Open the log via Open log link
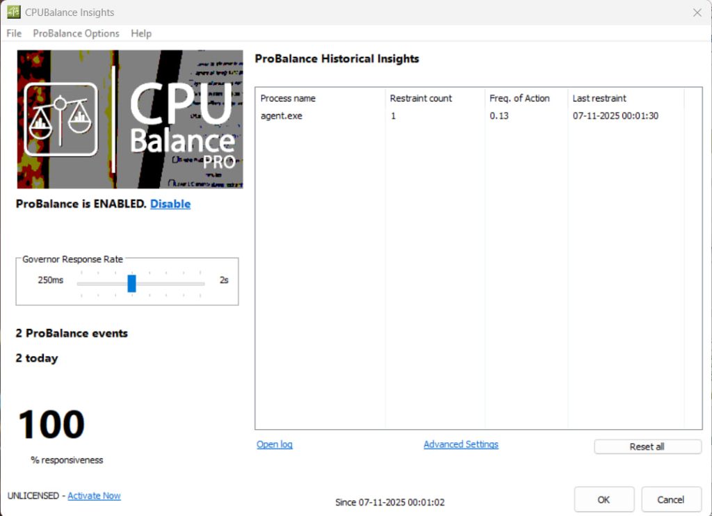The image size is (712, 516). click(274, 444)
